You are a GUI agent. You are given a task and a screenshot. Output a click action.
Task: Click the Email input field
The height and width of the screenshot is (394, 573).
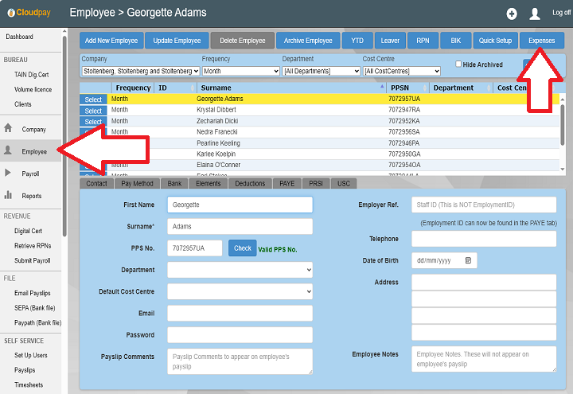pos(240,313)
